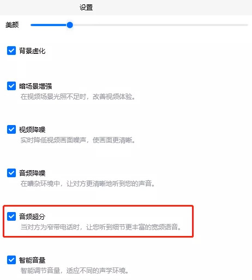Click the 背景虚化 label text

32,51
